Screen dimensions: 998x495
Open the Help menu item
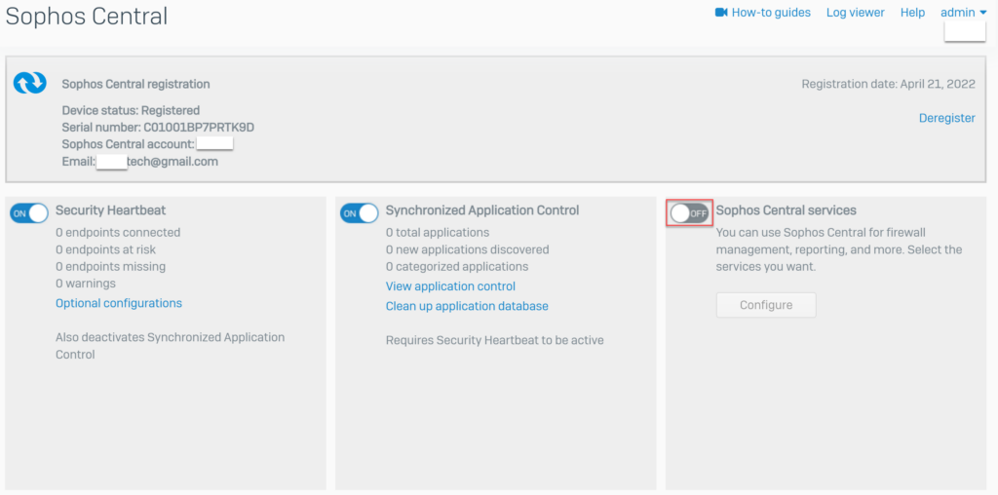(912, 13)
